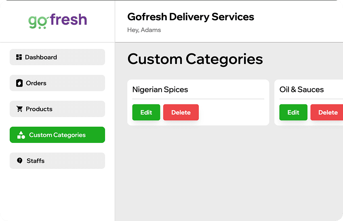The width and height of the screenshot is (343, 221).
Task: Click the Orders clipboard icon in sidebar
Action: (x=19, y=83)
